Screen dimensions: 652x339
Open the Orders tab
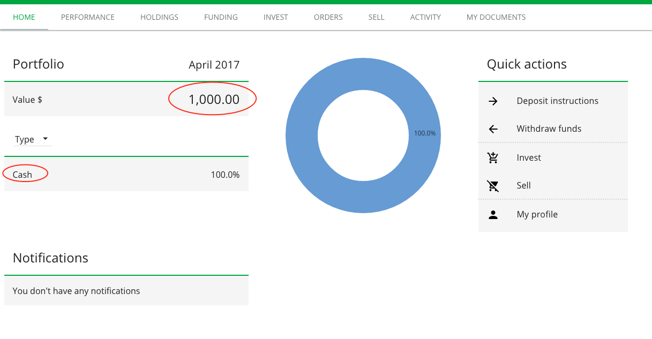click(328, 17)
